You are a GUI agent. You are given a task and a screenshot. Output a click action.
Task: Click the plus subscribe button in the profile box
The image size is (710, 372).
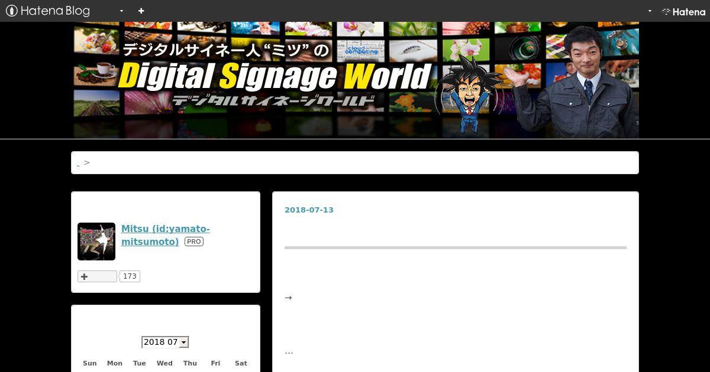coord(97,276)
